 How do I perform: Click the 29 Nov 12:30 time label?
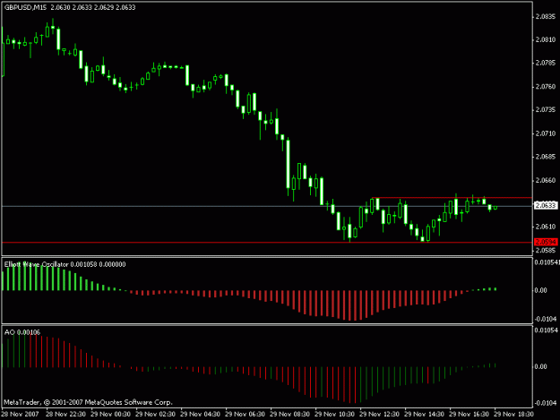click(x=379, y=414)
